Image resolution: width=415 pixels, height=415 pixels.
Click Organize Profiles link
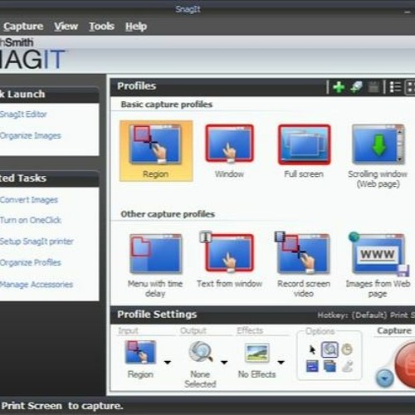click(30, 262)
